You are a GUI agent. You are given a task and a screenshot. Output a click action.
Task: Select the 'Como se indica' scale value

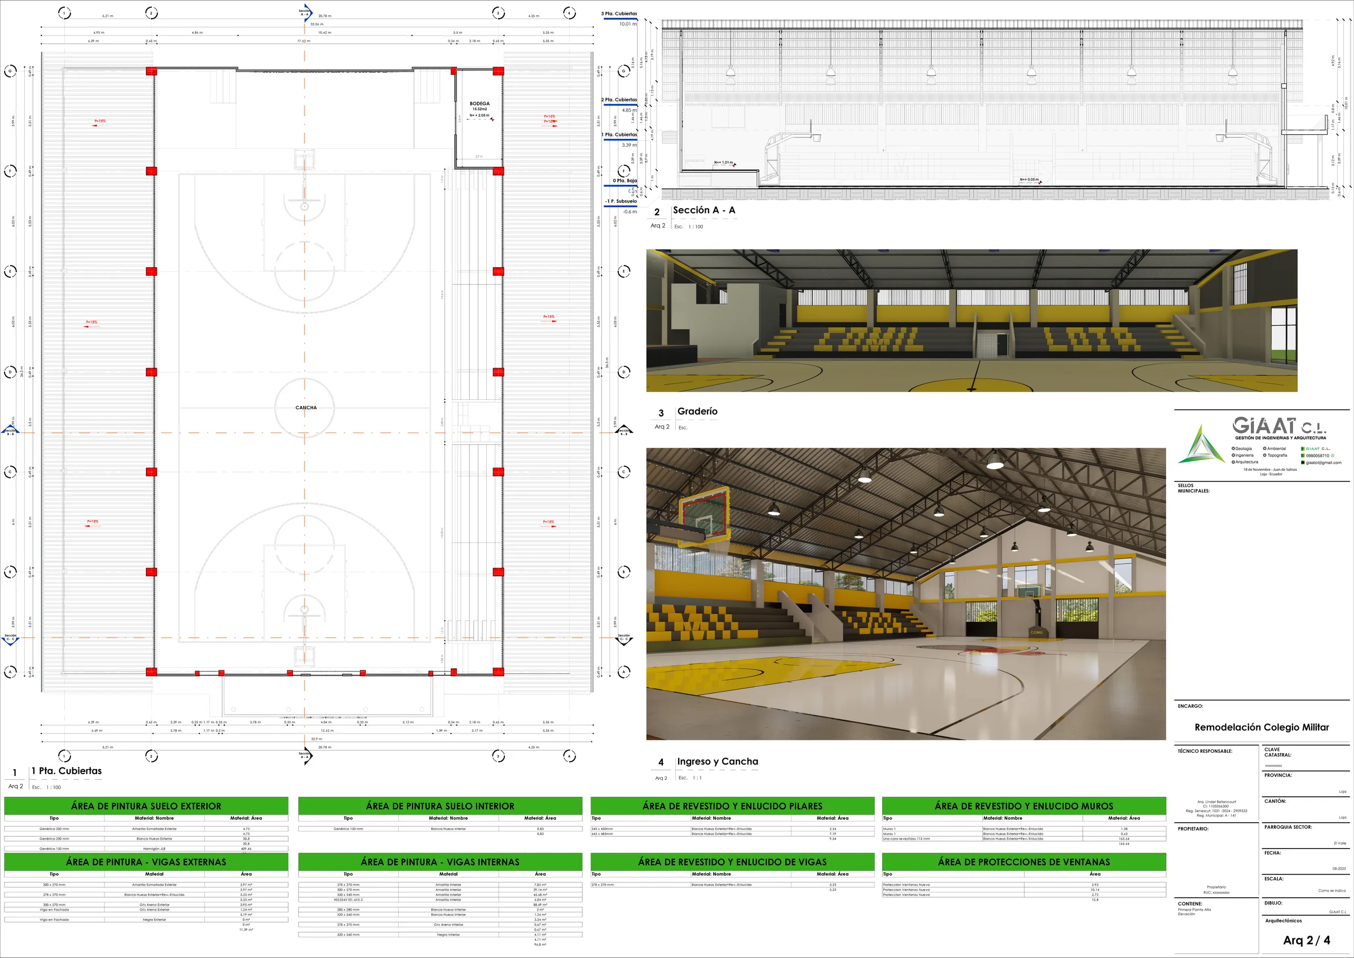1332,891
